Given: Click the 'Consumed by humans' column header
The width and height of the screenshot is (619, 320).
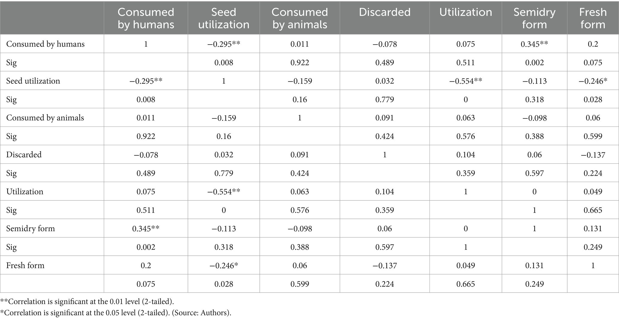Looking at the screenshot, I should [146, 18].
